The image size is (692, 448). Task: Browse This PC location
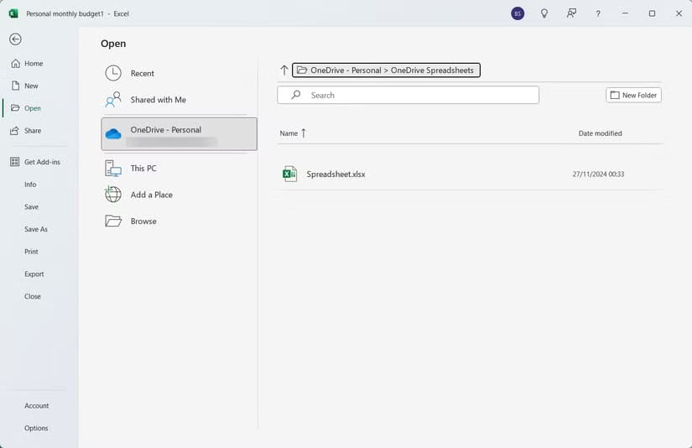pos(179,168)
